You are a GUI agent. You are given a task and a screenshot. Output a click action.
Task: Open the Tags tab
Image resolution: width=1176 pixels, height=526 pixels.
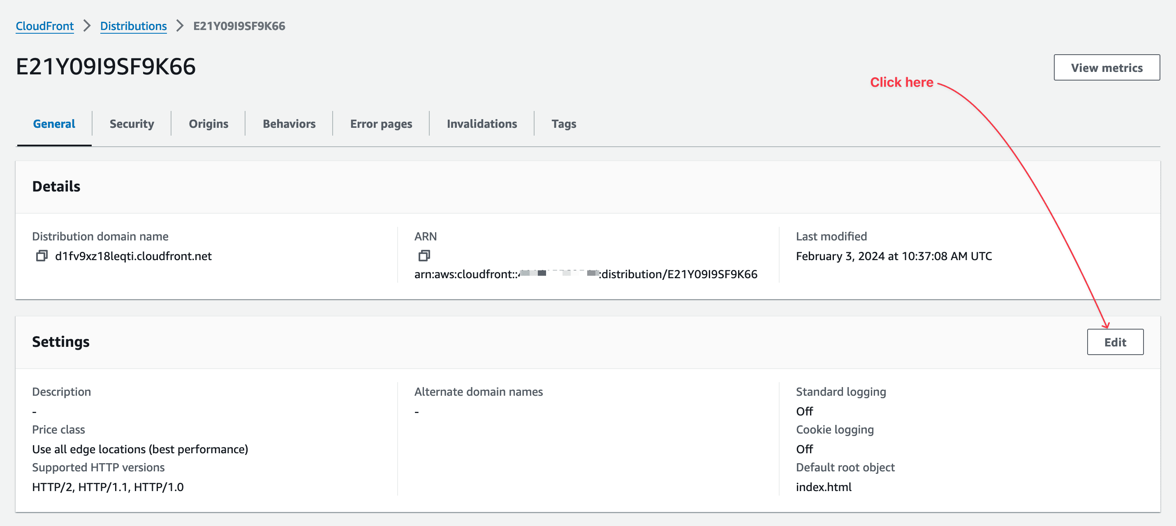[563, 123]
